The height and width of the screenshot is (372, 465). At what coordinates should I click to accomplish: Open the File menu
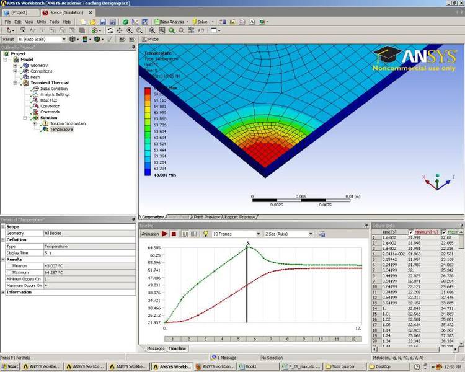click(7, 22)
